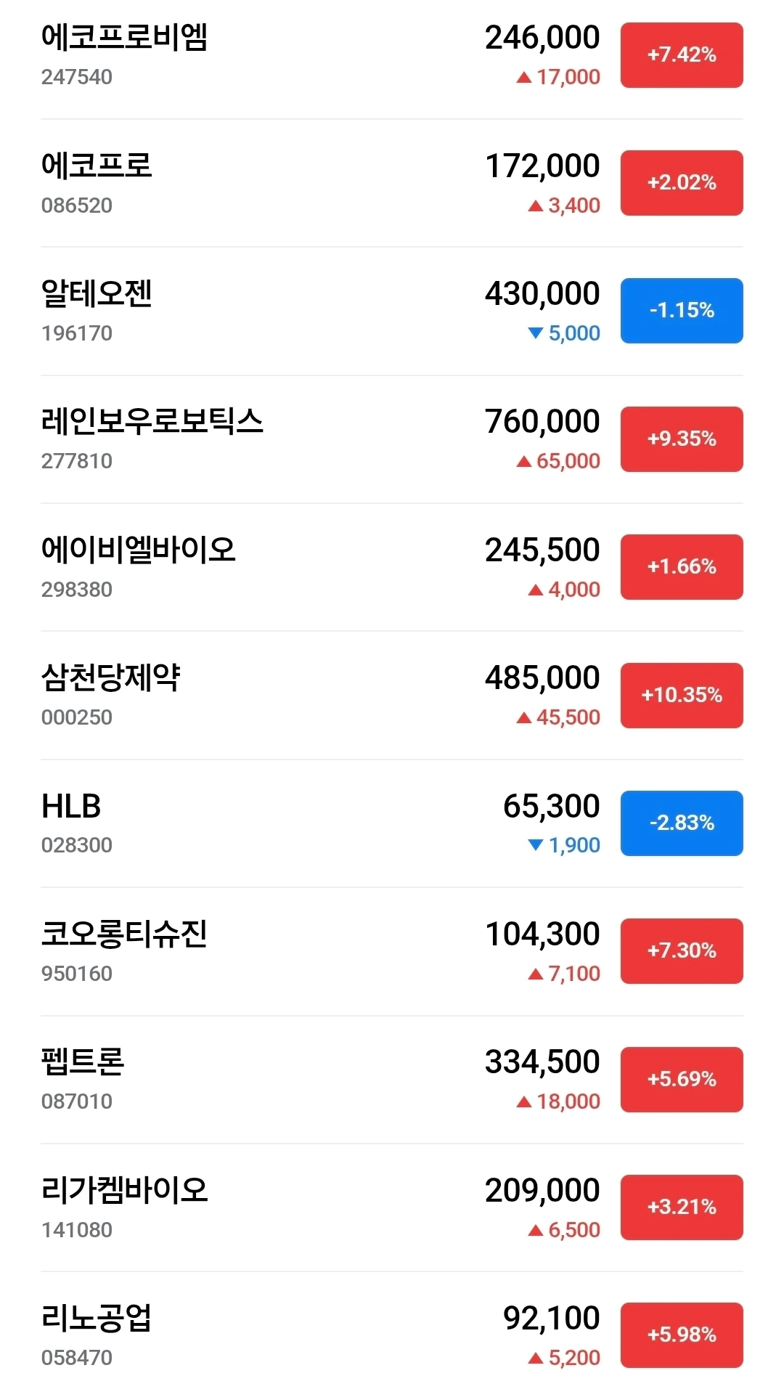Tap the +2.02% red badge
Viewport: 784px width, 1397px height.
682,183
